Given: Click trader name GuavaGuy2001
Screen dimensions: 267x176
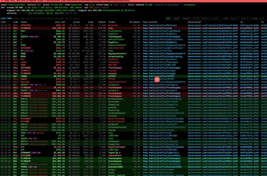Looking at the screenshot, I should (115, 167).
